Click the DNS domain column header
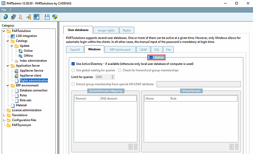 118,99
